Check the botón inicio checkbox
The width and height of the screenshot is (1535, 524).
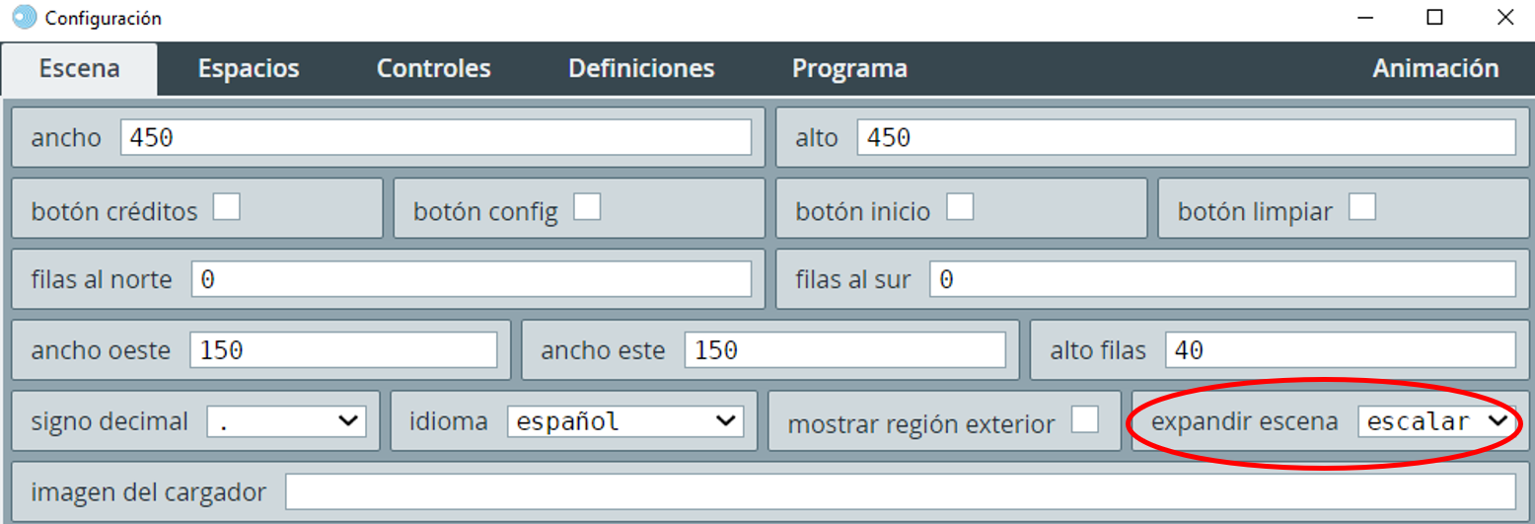[960, 207]
